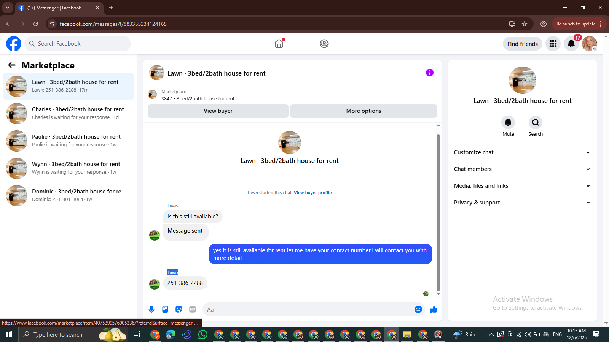Open the Charles conversation in the list

[69, 114]
